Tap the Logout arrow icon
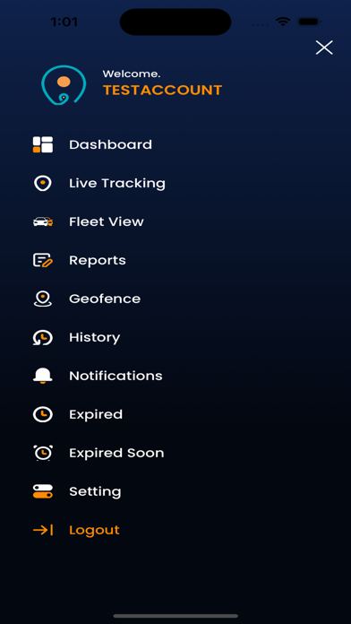Screen dimensions: 351x624 [43, 530]
